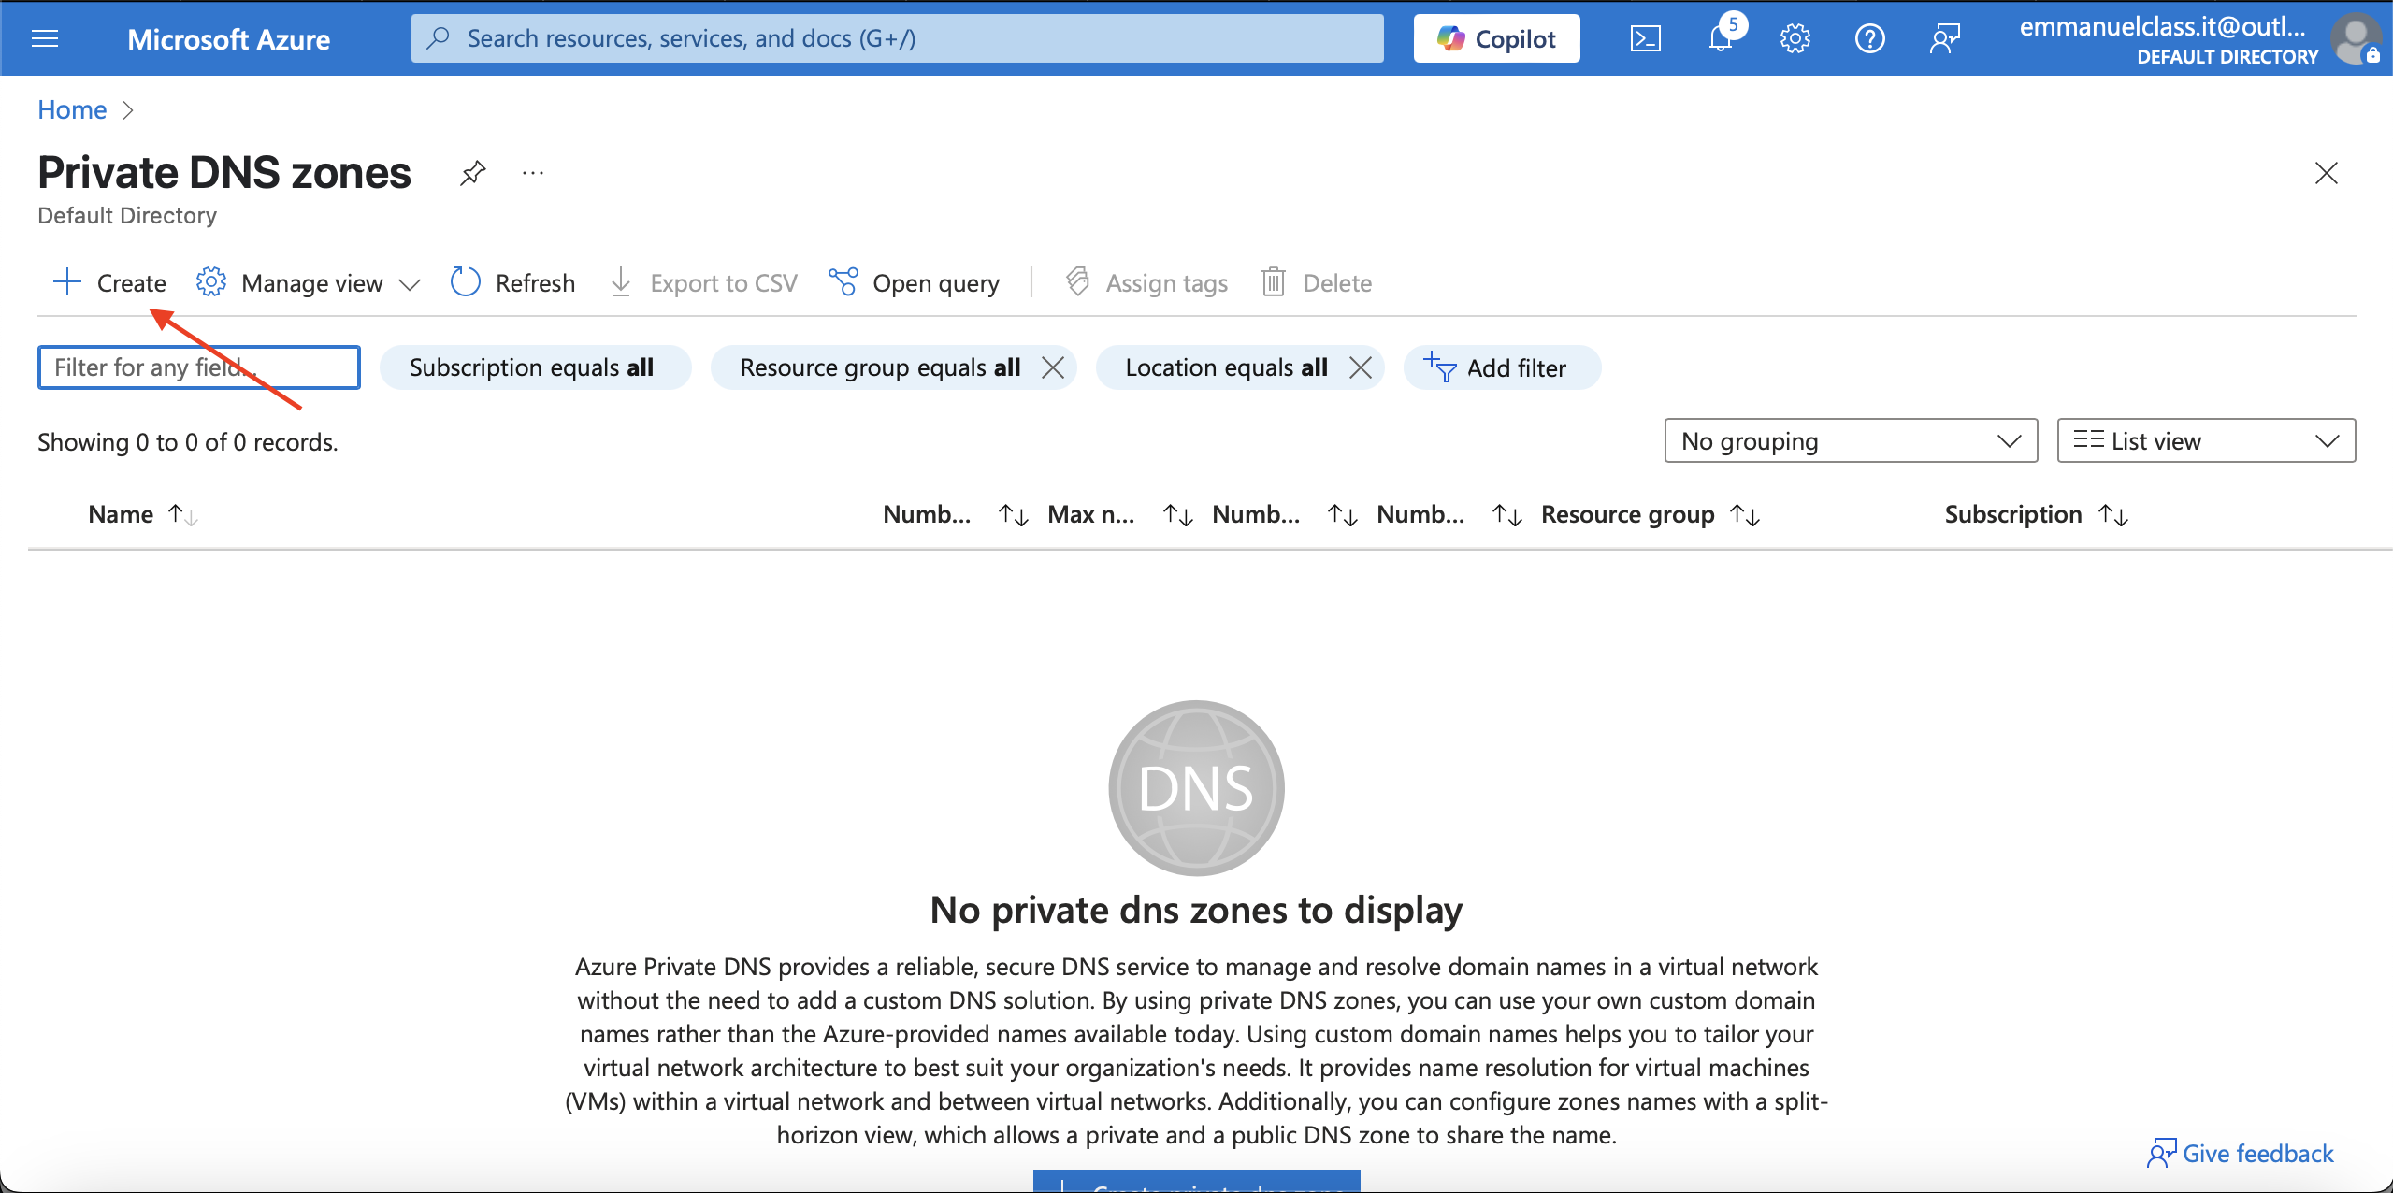The image size is (2393, 1193).
Task: Open the List view dropdown
Action: (x=2206, y=440)
